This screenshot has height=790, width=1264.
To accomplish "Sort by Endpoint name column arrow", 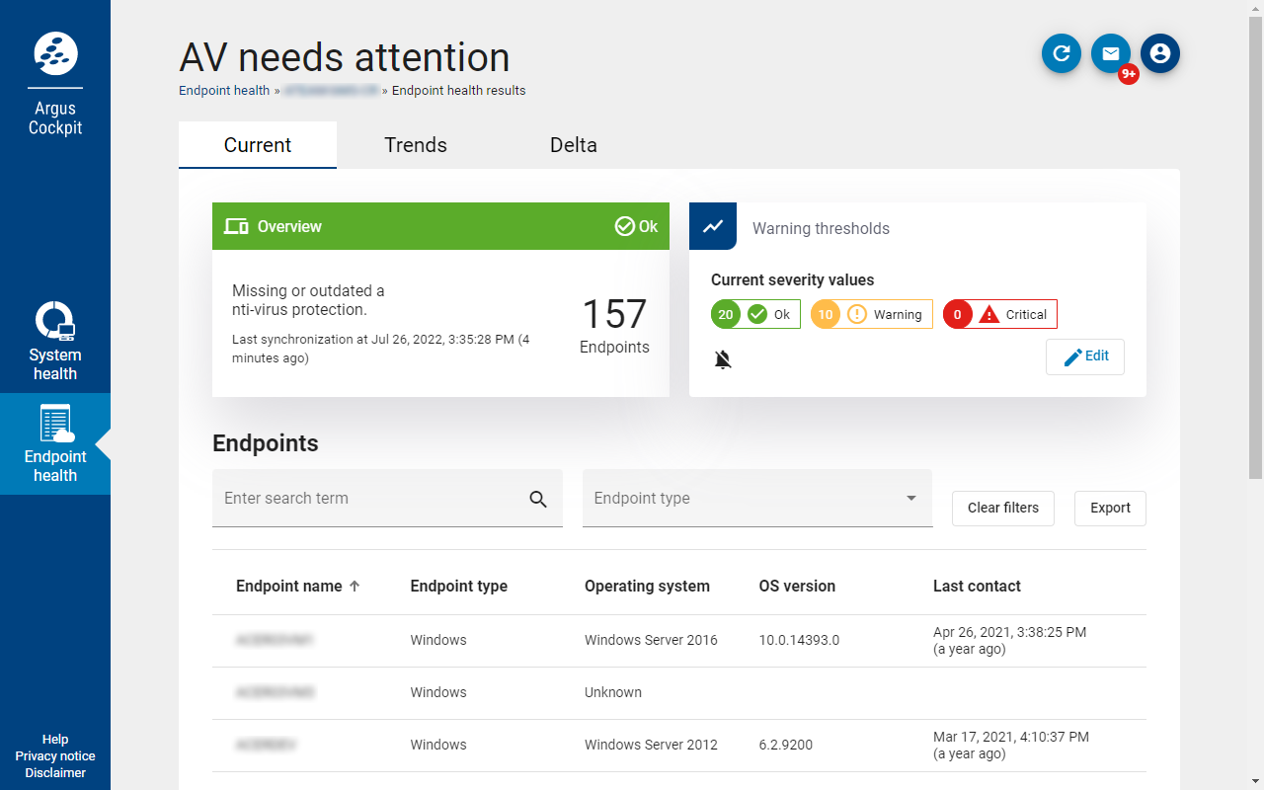I will click(x=355, y=586).
